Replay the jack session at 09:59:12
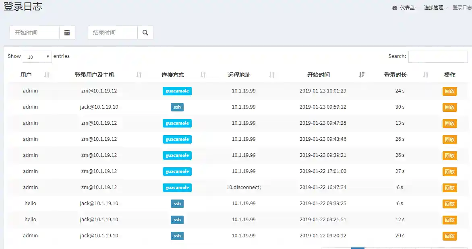472x249 pixels. click(x=449, y=107)
